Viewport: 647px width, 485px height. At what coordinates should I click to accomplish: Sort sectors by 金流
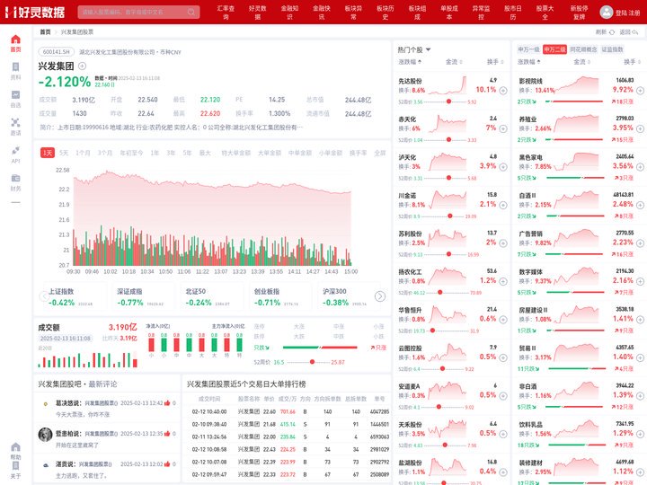(x=581, y=62)
